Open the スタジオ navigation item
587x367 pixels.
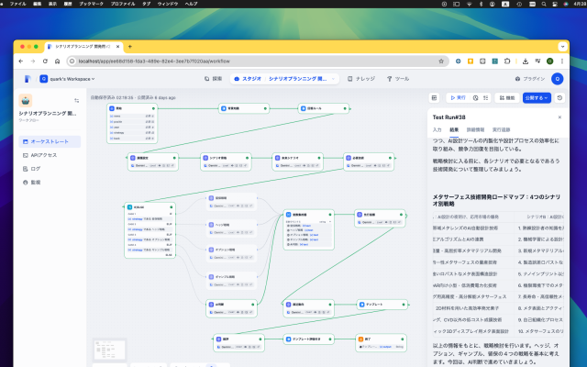(x=247, y=79)
